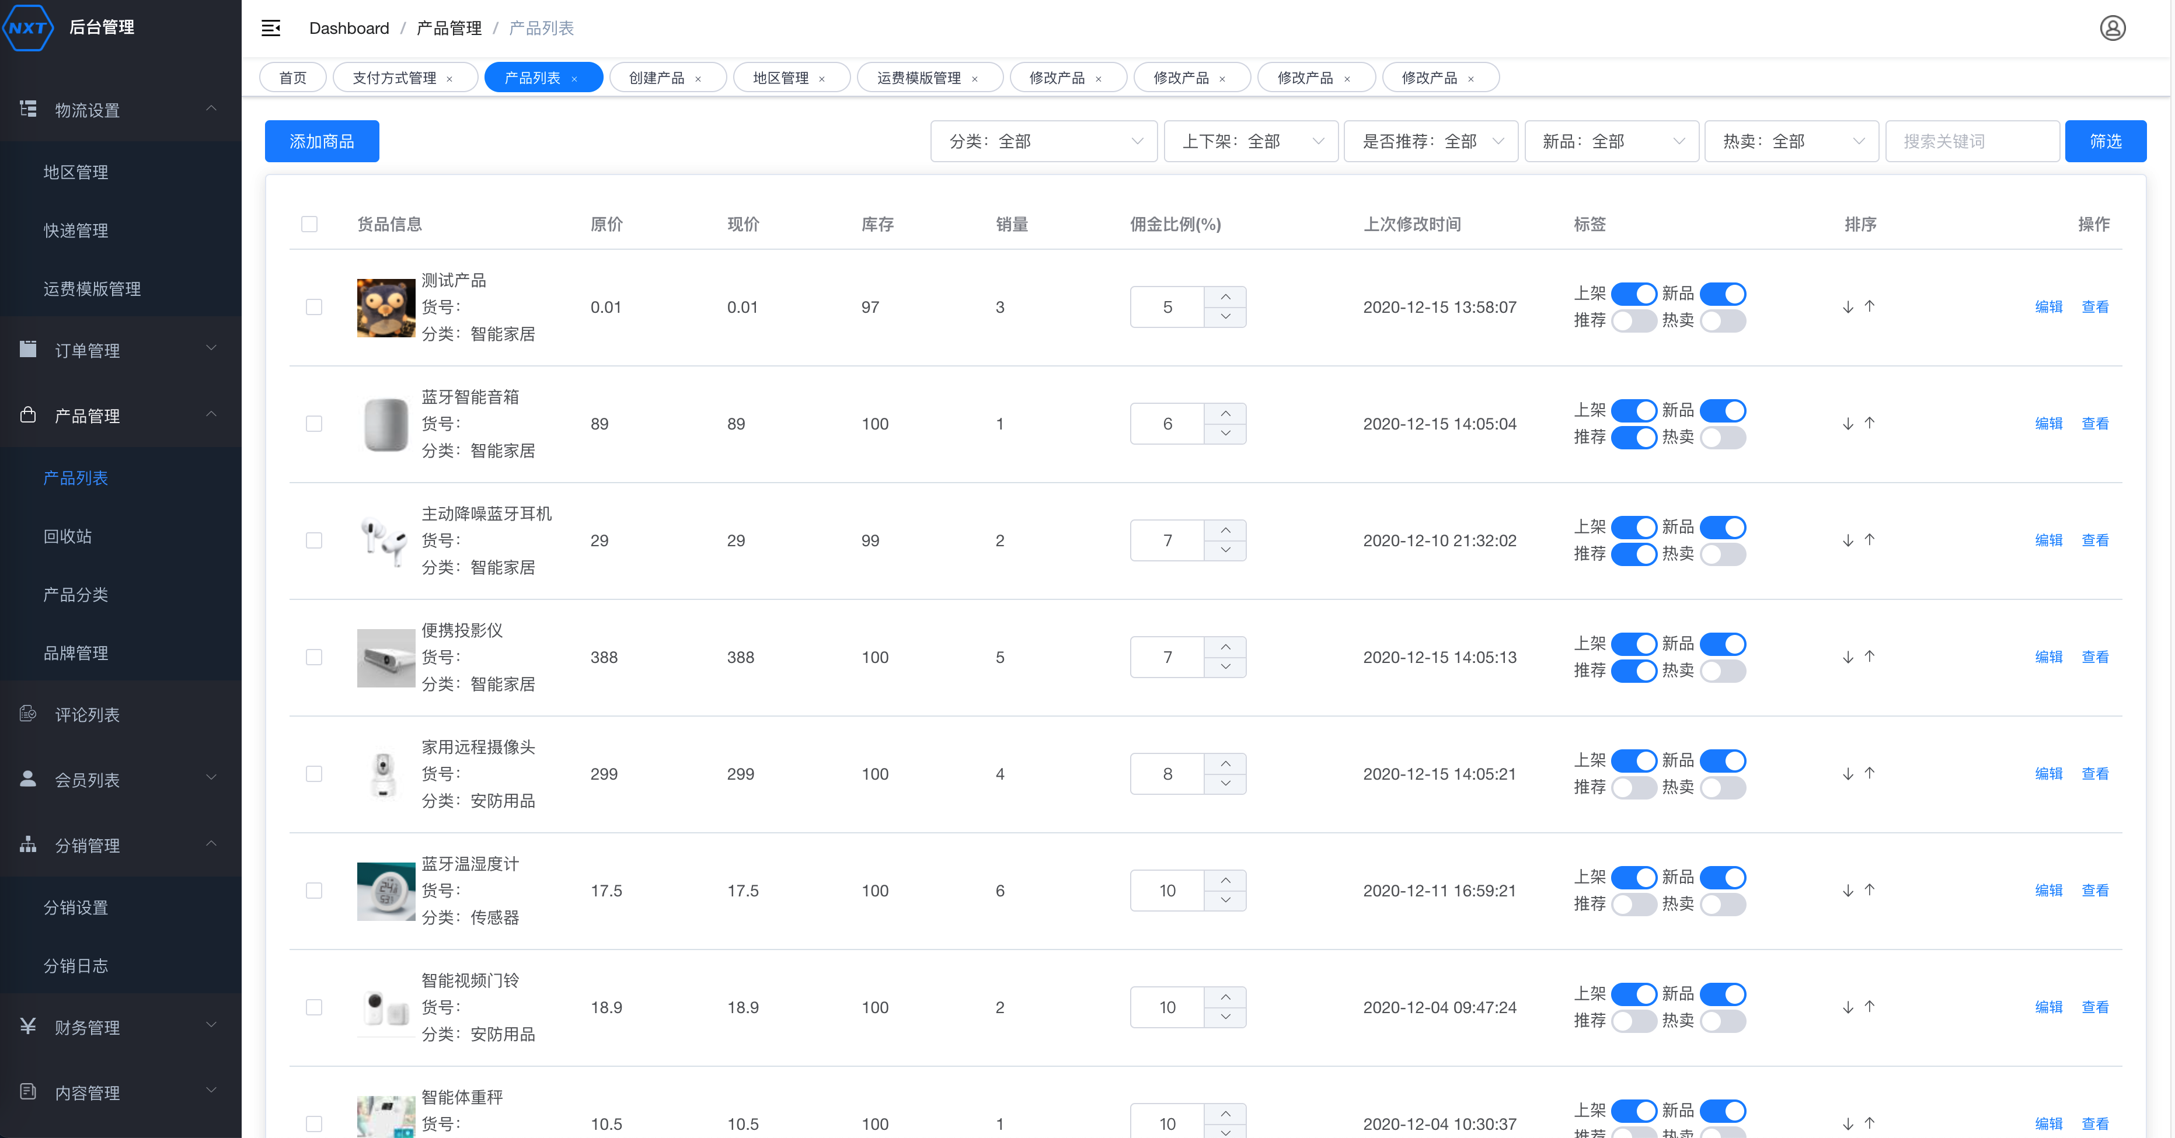
Task: Close the 支付方式管理 tab via its x
Action: coord(449,79)
